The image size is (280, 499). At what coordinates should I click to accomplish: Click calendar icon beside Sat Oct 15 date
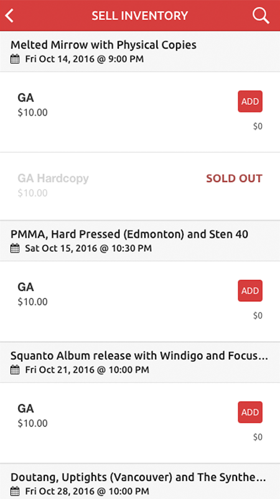(x=15, y=248)
